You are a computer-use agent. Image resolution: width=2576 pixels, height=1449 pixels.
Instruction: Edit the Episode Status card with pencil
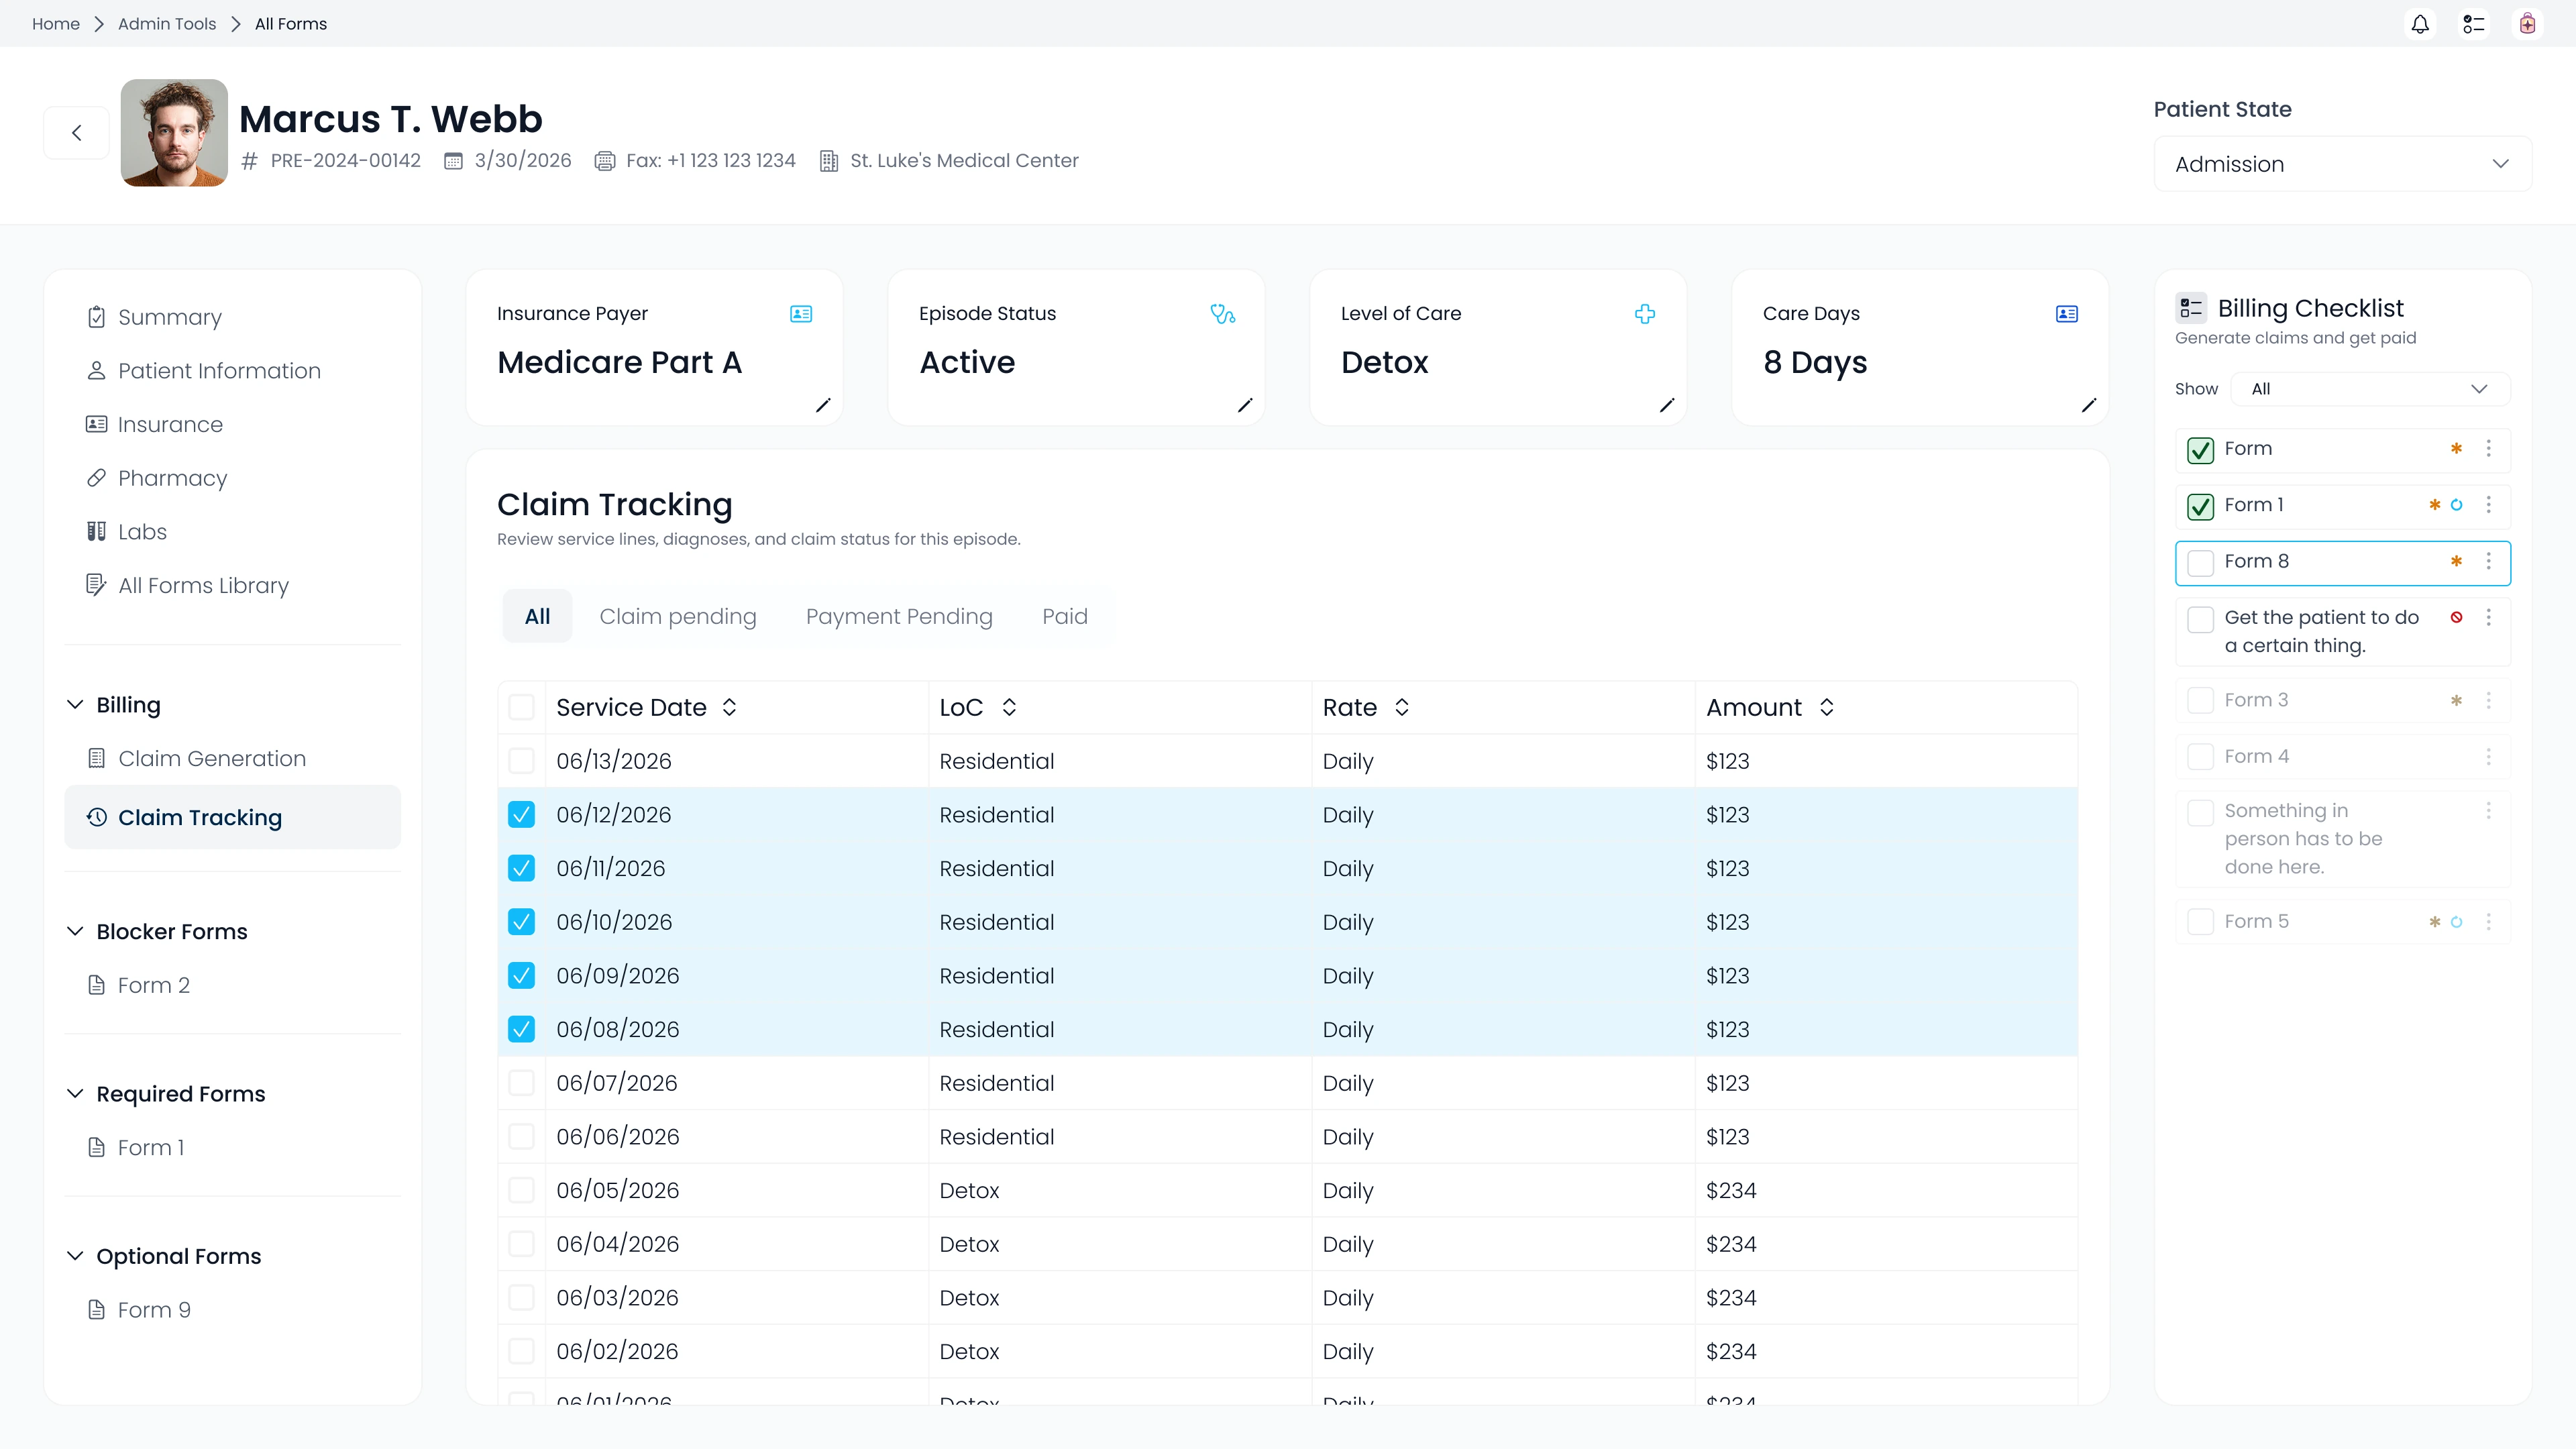coord(1245,405)
